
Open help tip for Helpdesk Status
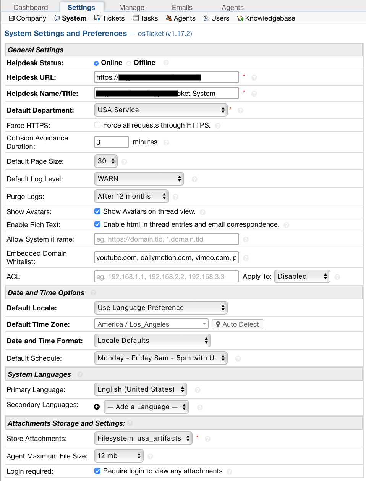(x=166, y=63)
